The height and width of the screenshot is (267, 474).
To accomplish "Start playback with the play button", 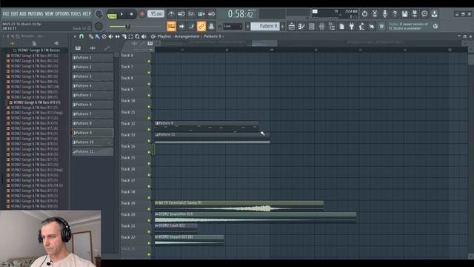I will point(121,14).
